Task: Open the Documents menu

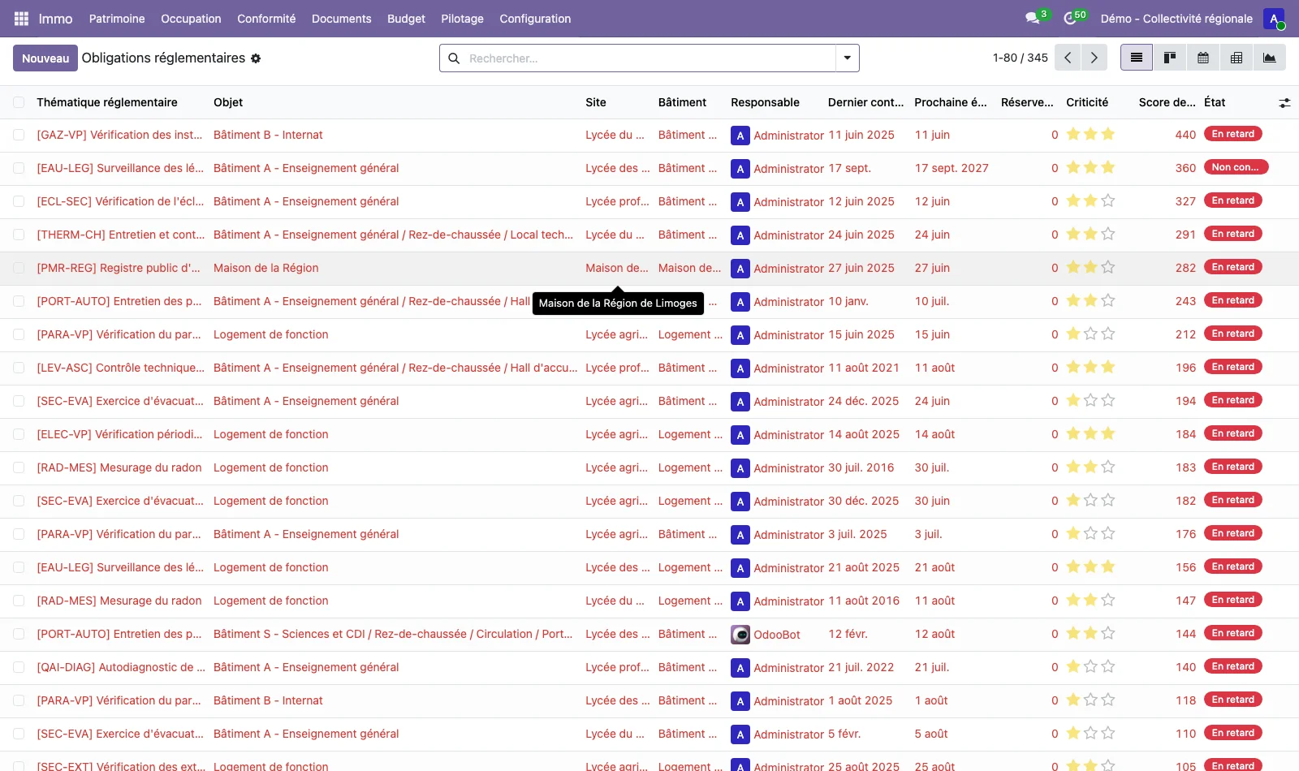Action: [341, 19]
